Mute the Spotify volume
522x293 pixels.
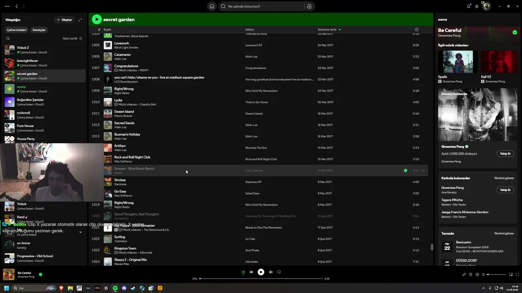click(x=483, y=275)
